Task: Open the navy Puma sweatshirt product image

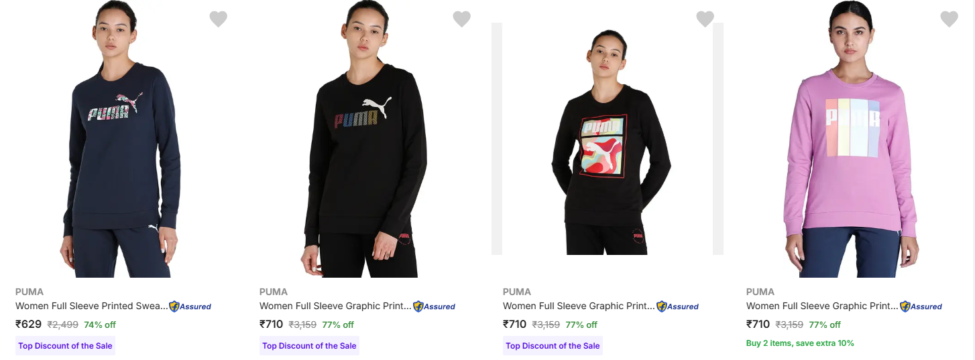Action: pos(121,139)
